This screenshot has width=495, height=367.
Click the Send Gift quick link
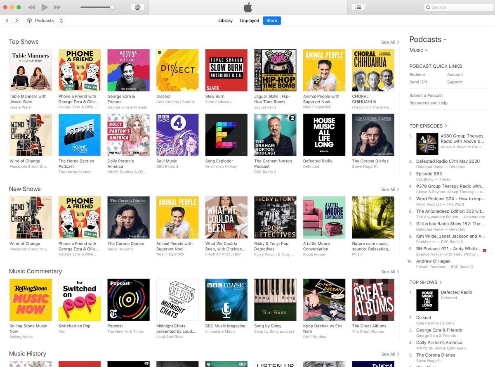418,82
